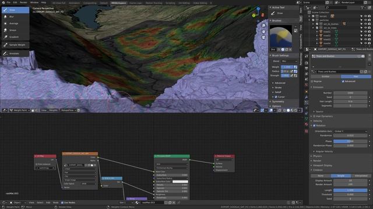Toggle the Hair Dynamics checkbox
This screenshot has width=373, height=209.
pos(314,116)
